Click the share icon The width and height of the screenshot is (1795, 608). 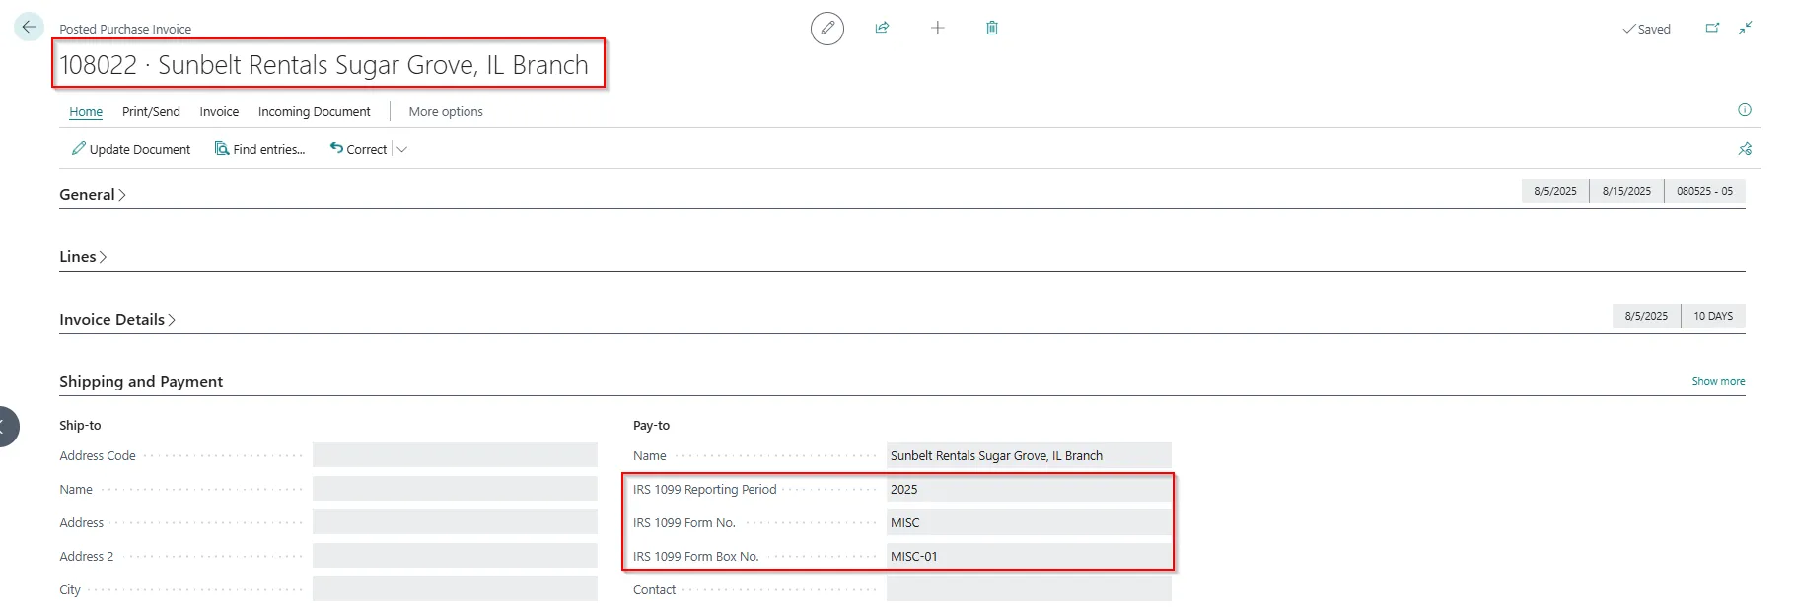[882, 28]
